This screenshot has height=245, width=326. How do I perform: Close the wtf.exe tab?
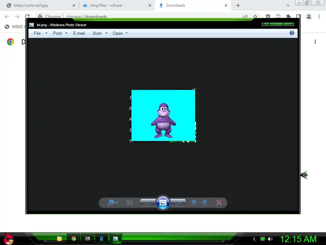tap(150, 6)
